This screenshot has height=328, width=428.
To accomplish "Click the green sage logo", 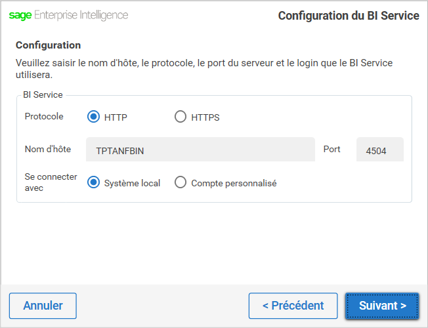I will pos(20,15).
